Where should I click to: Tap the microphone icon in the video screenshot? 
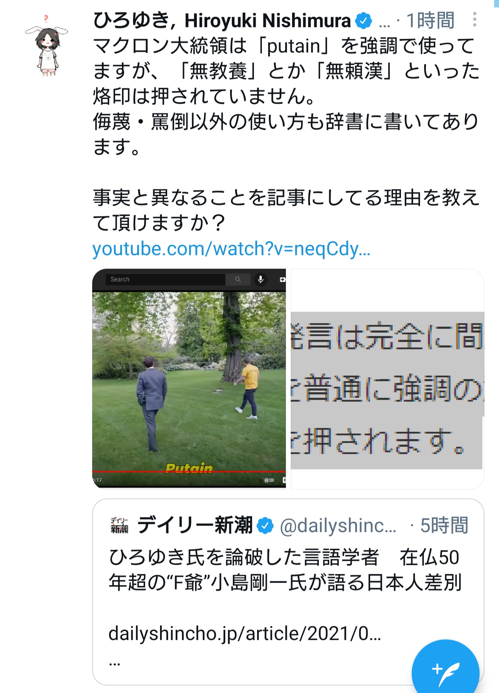tap(261, 279)
